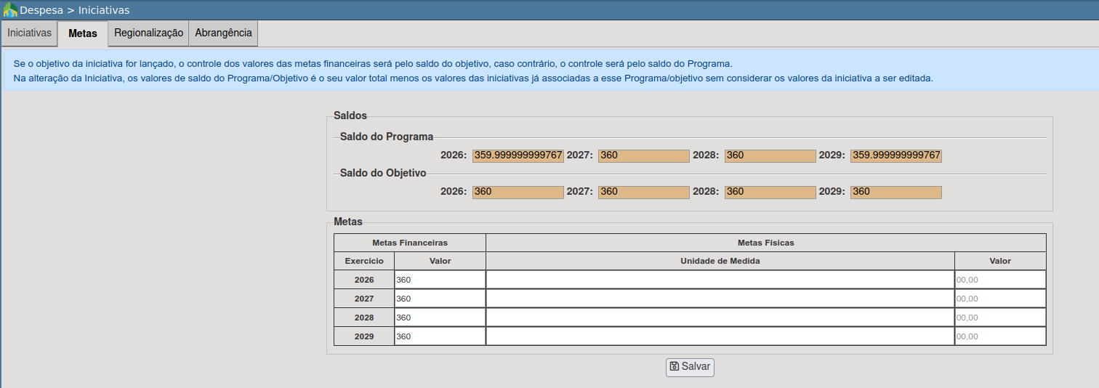
Task: Edit the 2027 financial Valor field
Action: point(440,299)
